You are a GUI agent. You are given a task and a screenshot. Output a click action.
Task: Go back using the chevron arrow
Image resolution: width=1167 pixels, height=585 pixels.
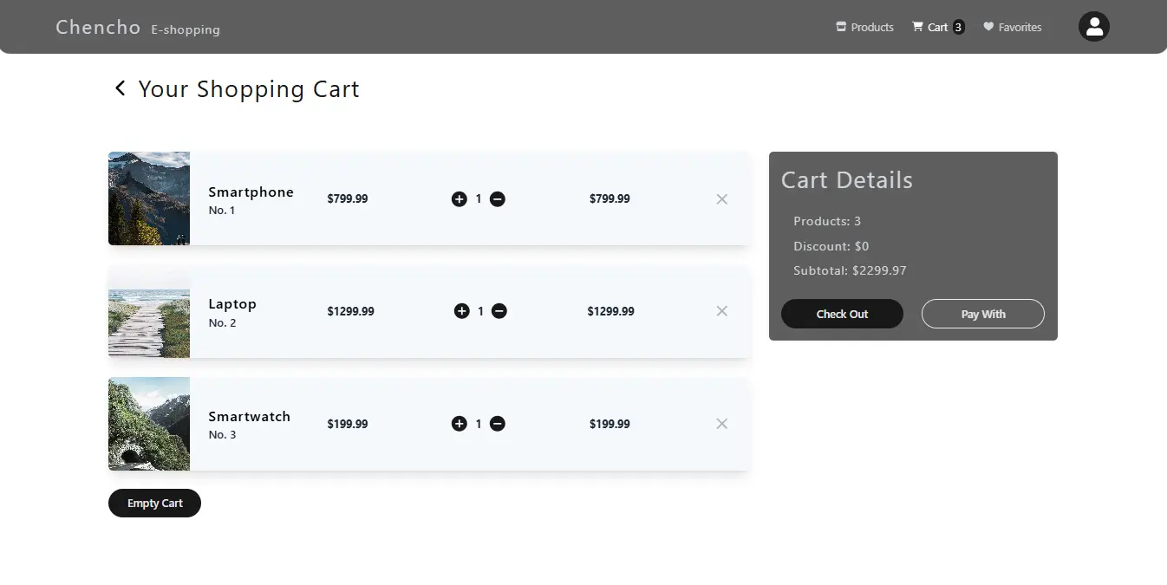(x=120, y=88)
